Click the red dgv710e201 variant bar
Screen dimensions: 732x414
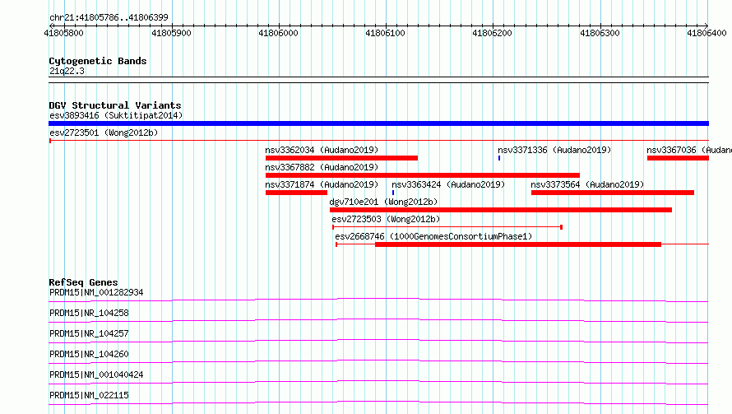click(x=500, y=210)
